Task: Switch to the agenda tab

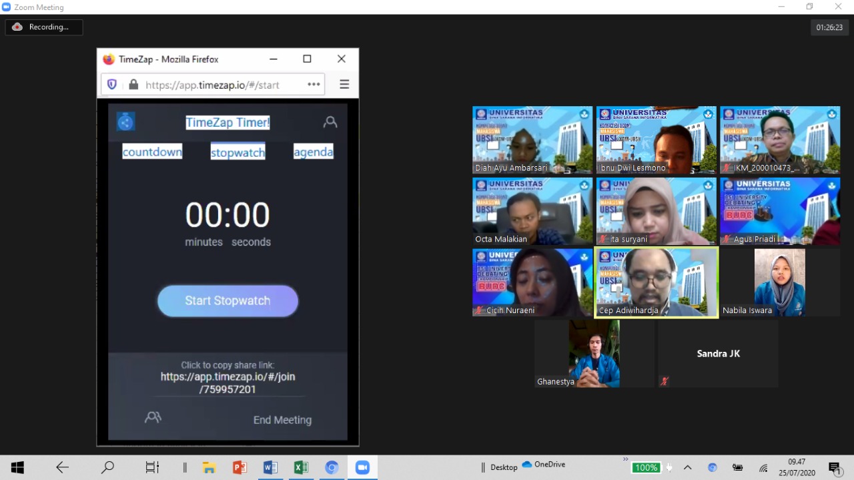Action: pos(313,152)
